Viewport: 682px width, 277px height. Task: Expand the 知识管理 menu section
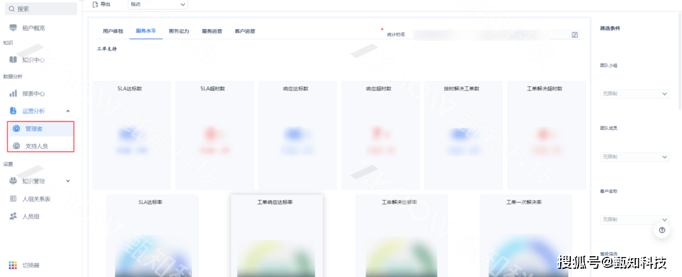68,181
